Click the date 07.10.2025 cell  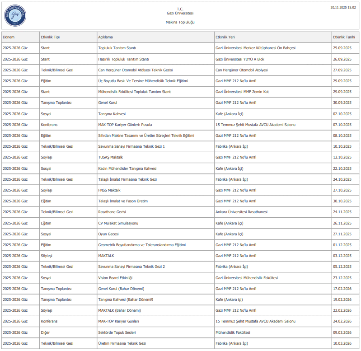point(342,124)
